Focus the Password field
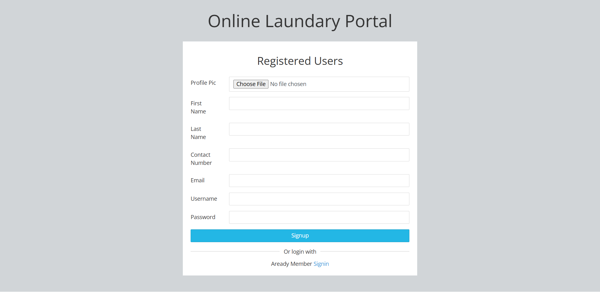The image size is (600, 292). coord(319,217)
